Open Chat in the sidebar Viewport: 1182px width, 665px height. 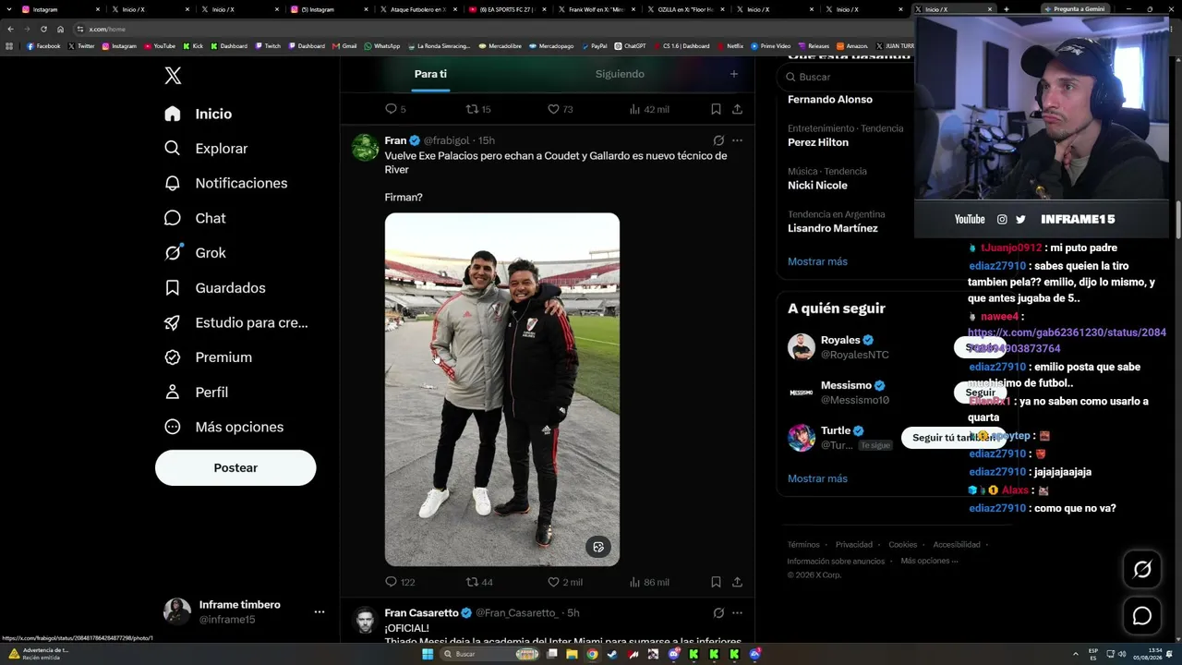pyautogui.click(x=195, y=218)
